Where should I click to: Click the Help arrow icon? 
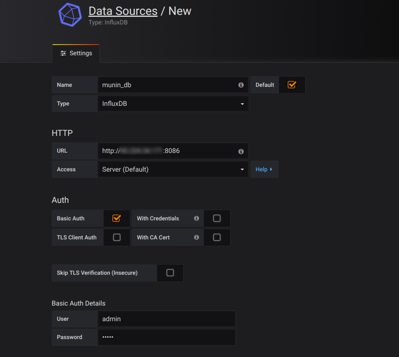coord(271,169)
